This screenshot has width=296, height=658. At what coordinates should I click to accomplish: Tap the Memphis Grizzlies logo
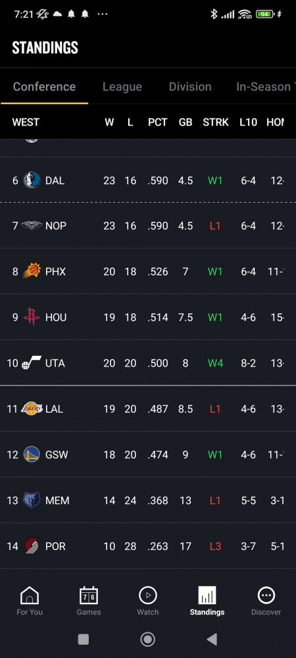pos(32,500)
